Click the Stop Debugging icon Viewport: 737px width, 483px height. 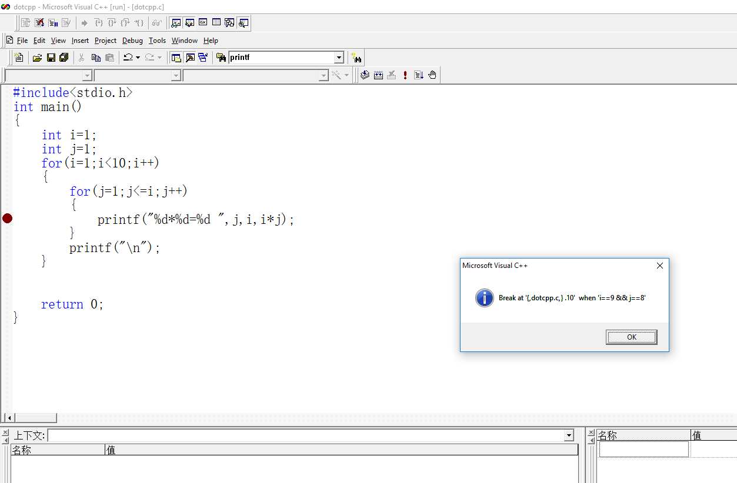coord(39,23)
